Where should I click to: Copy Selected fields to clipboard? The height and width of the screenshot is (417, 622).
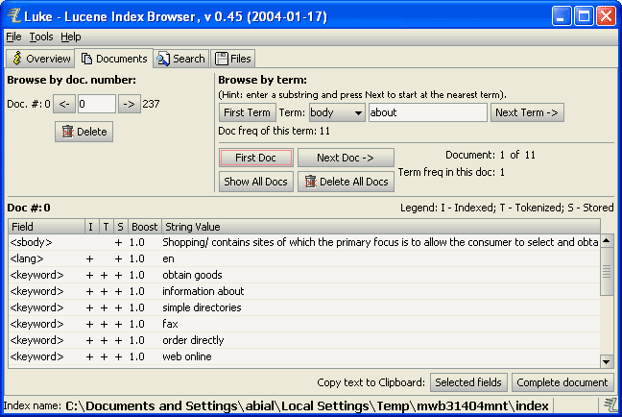point(468,382)
